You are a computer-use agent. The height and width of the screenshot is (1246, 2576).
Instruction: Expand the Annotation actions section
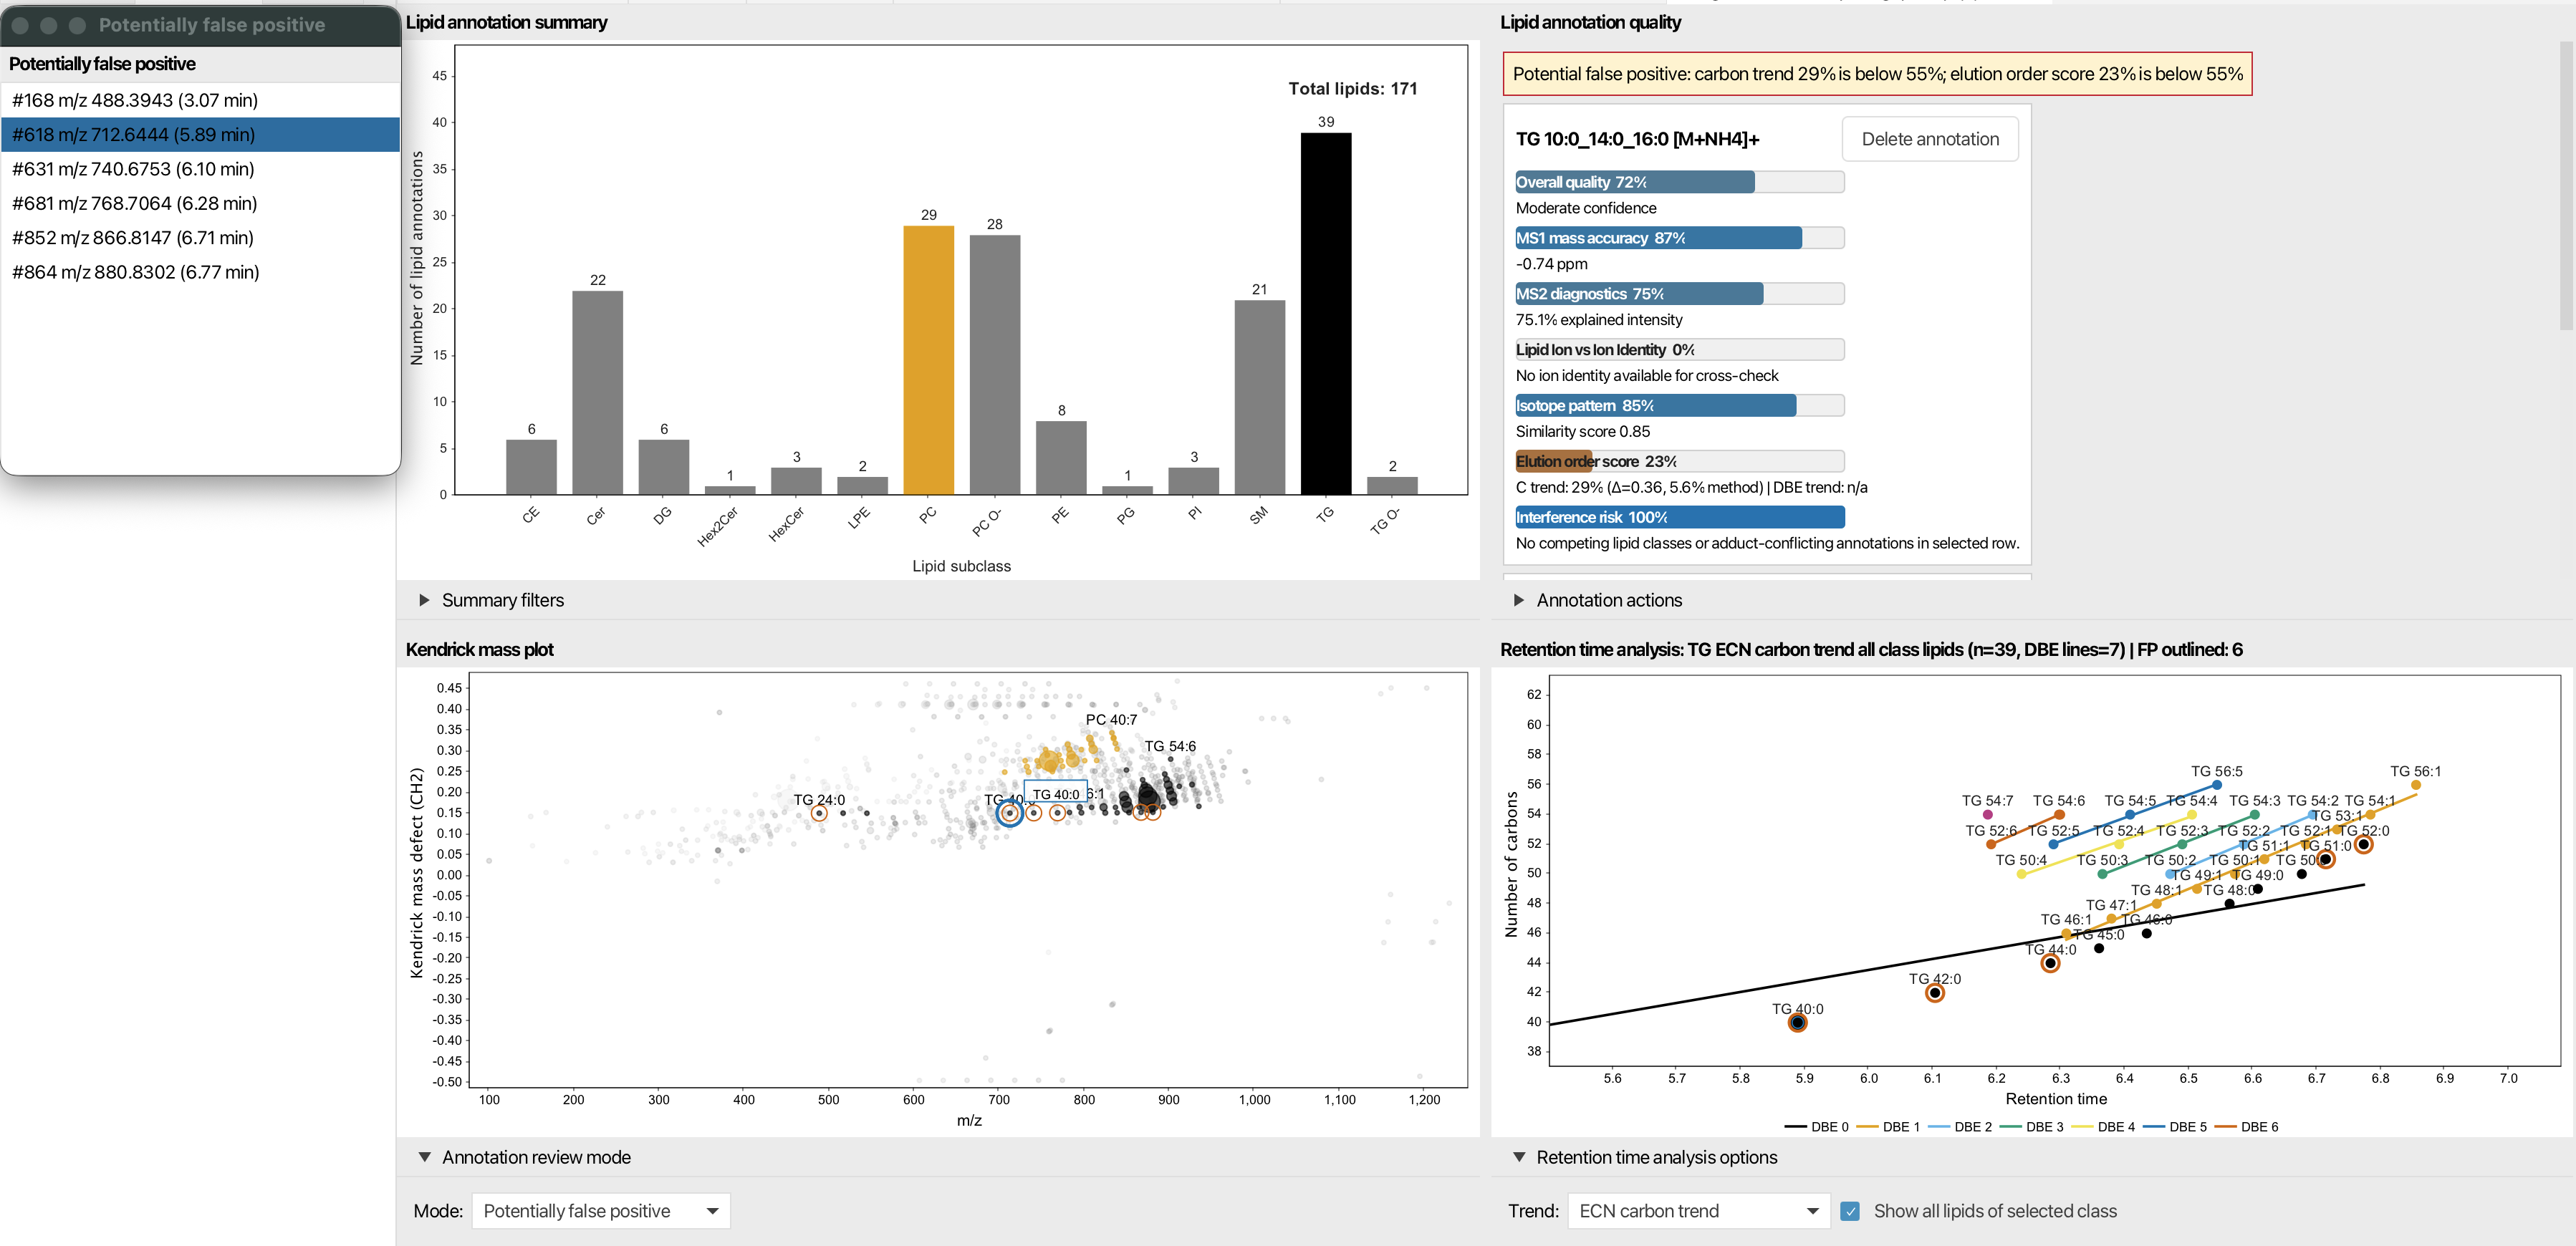pyautogui.click(x=1519, y=600)
